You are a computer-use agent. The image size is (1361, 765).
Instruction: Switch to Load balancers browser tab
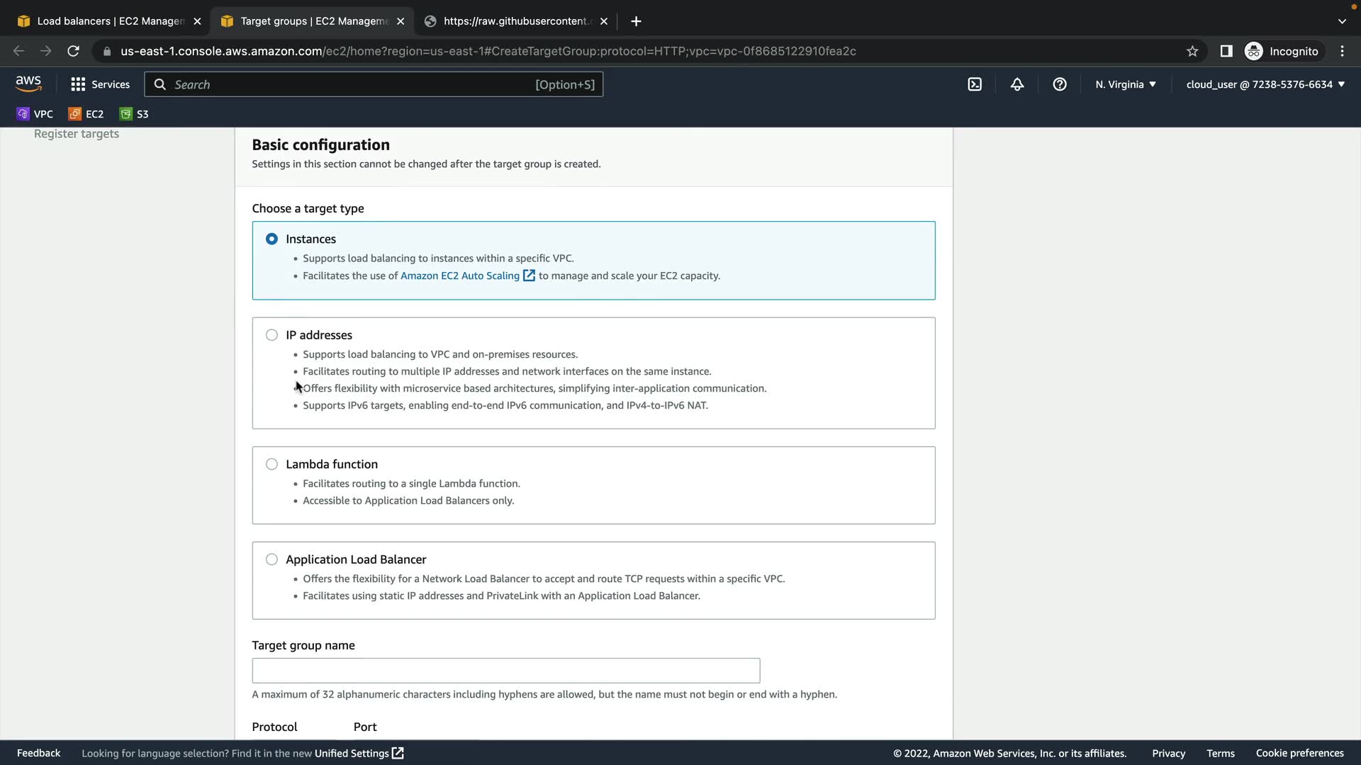pyautogui.click(x=110, y=21)
